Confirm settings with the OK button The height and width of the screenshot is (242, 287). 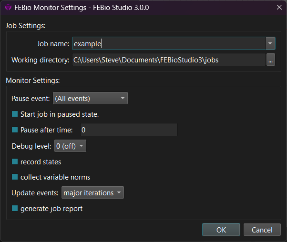click(221, 230)
